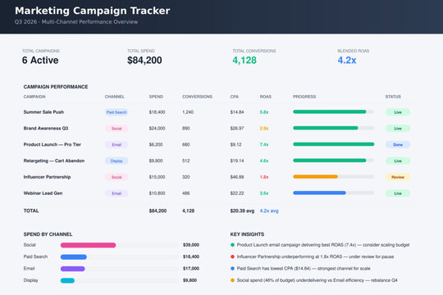This screenshot has width=443, height=295.
Task: Click the Review status badge
Action: (398, 177)
